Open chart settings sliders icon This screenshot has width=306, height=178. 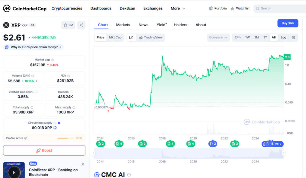[294, 38]
